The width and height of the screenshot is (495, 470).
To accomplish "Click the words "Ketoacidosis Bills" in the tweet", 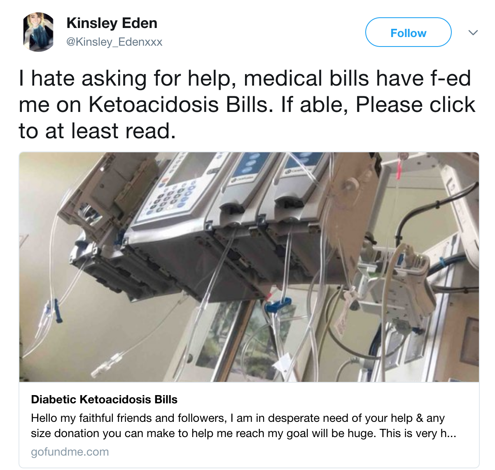I will click(181, 105).
